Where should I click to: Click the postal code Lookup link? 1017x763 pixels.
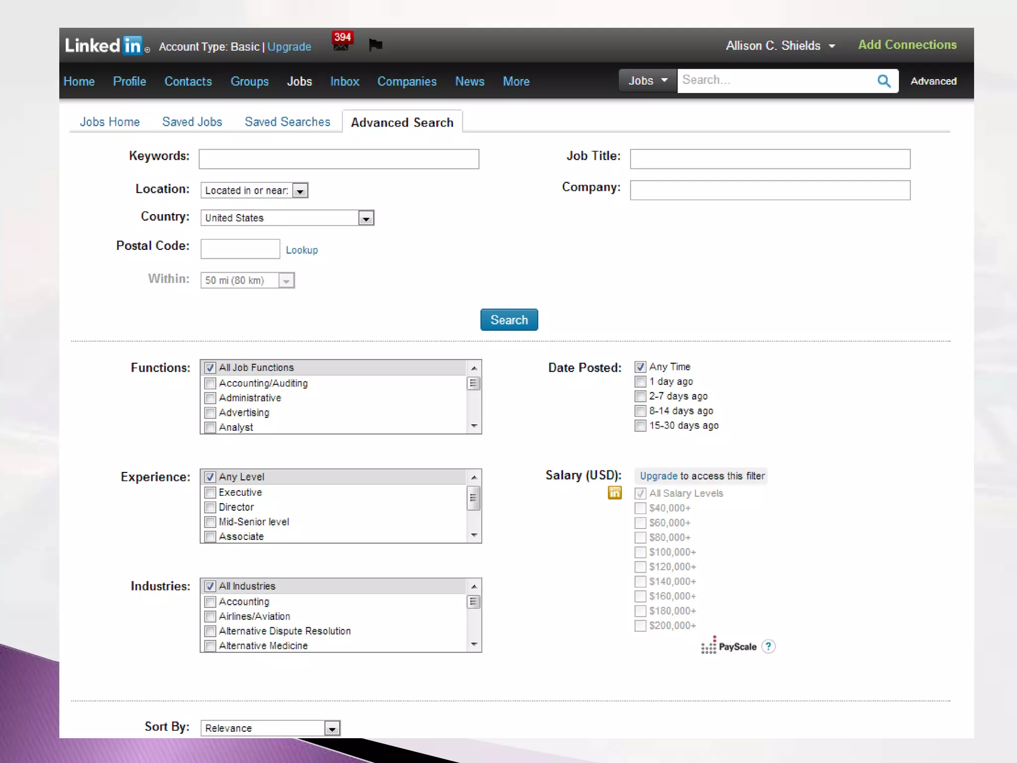click(x=301, y=250)
